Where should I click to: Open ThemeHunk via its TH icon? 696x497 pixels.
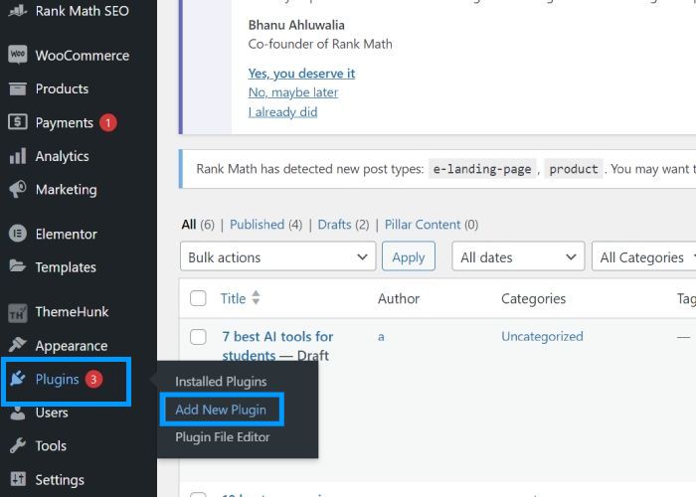click(17, 312)
